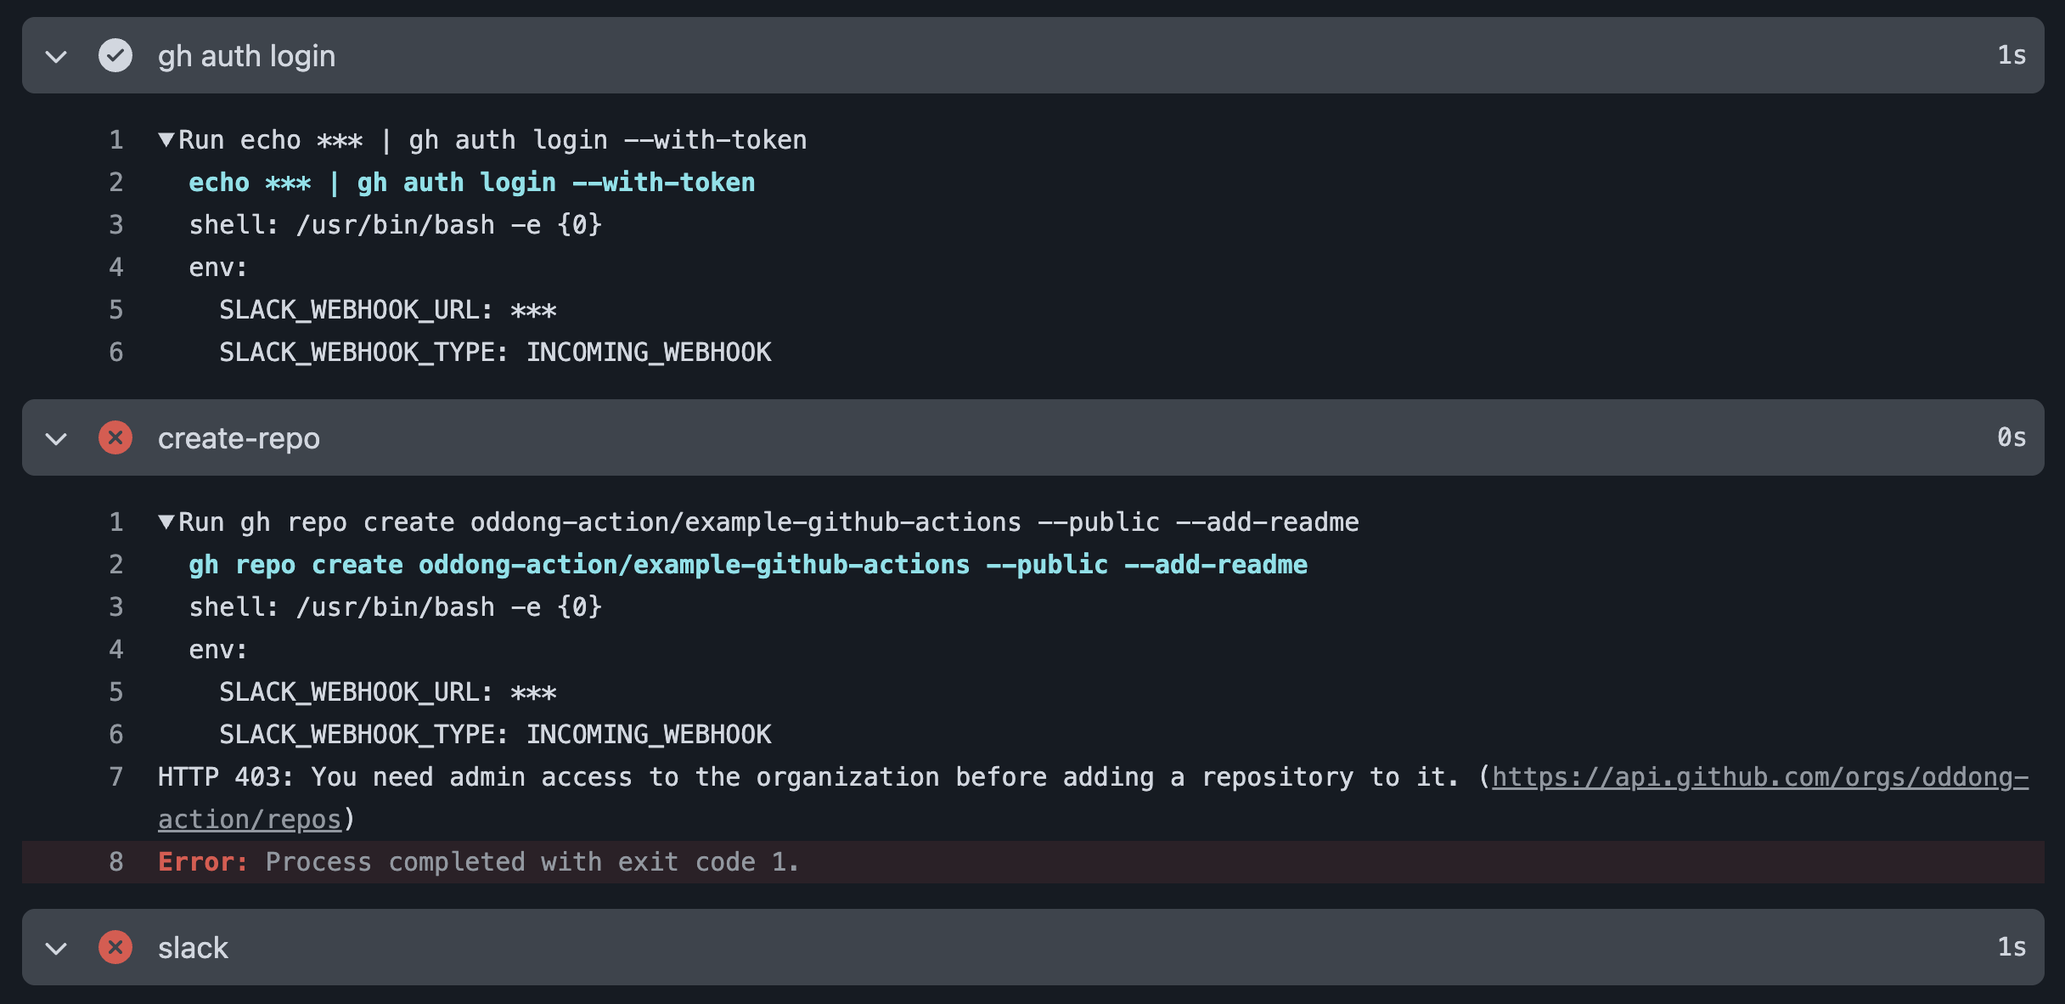The width and height of the screenshot is (2065, 1004).
Task: Click the highlighted 'echo *** | gh auth login --with-token' command
Action: pos(472,183)
